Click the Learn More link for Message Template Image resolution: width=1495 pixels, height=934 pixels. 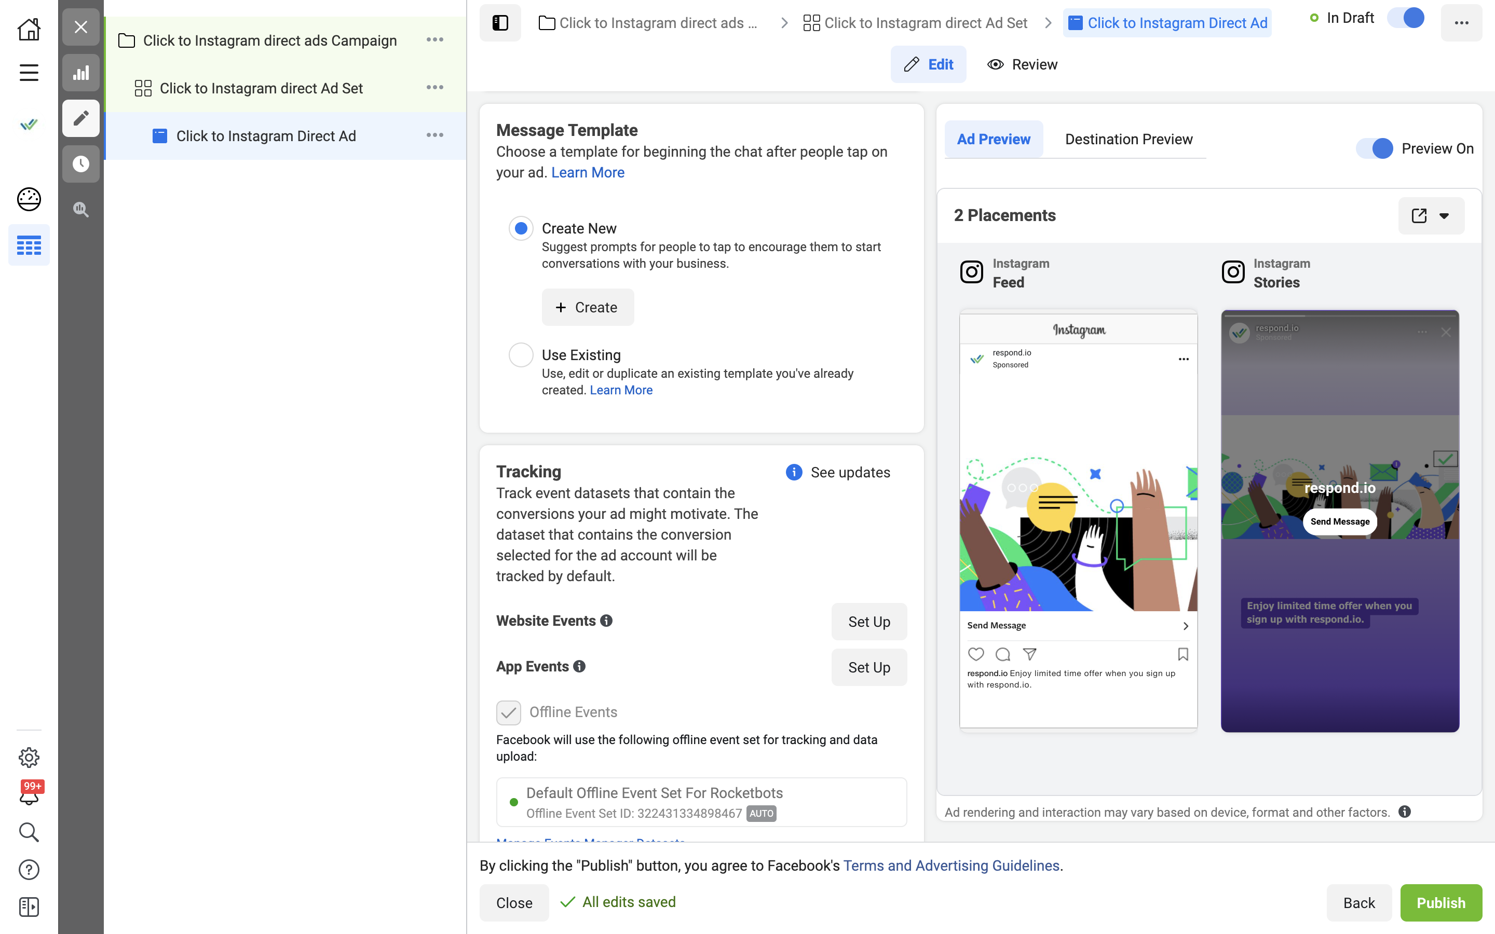click(x=588, y=172)
